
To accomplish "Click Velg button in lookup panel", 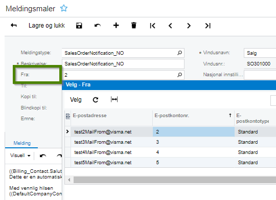I will point(76,100).
